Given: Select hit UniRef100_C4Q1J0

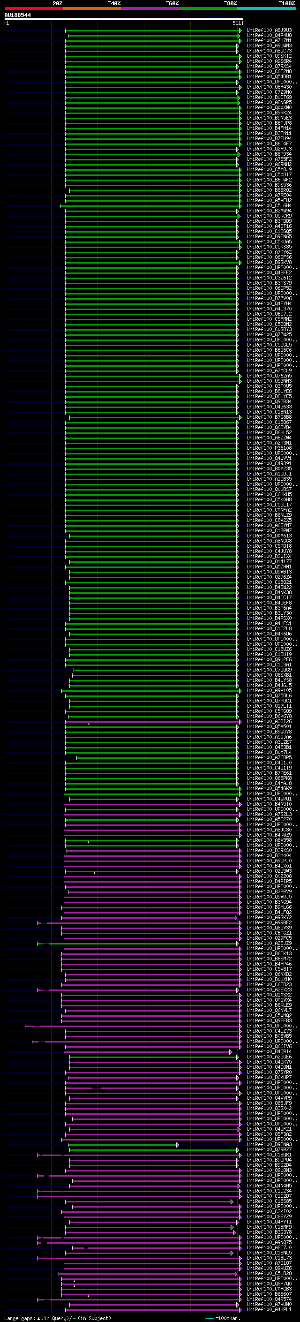Looking at the screenshot, I should point(269,762).
